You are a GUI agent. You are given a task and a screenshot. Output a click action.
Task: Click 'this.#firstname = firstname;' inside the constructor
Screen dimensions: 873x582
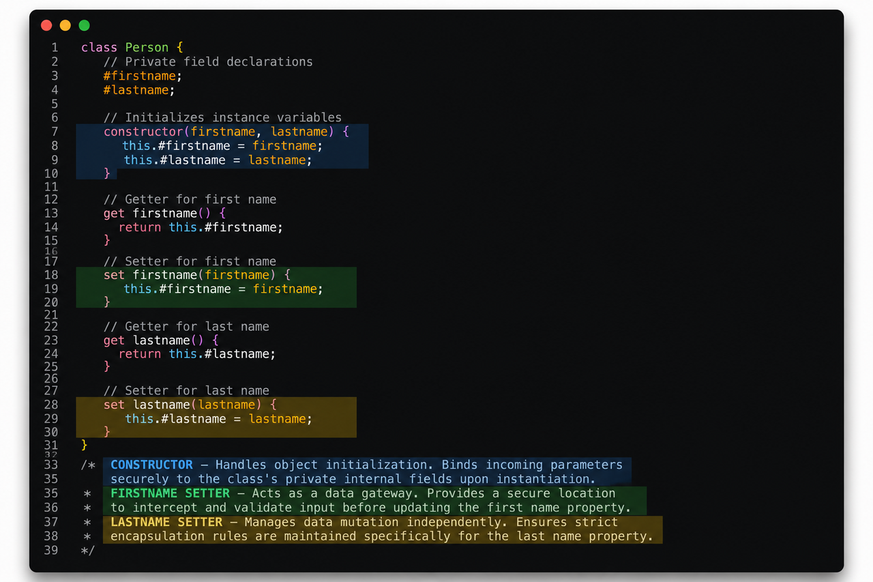[222, 146]
